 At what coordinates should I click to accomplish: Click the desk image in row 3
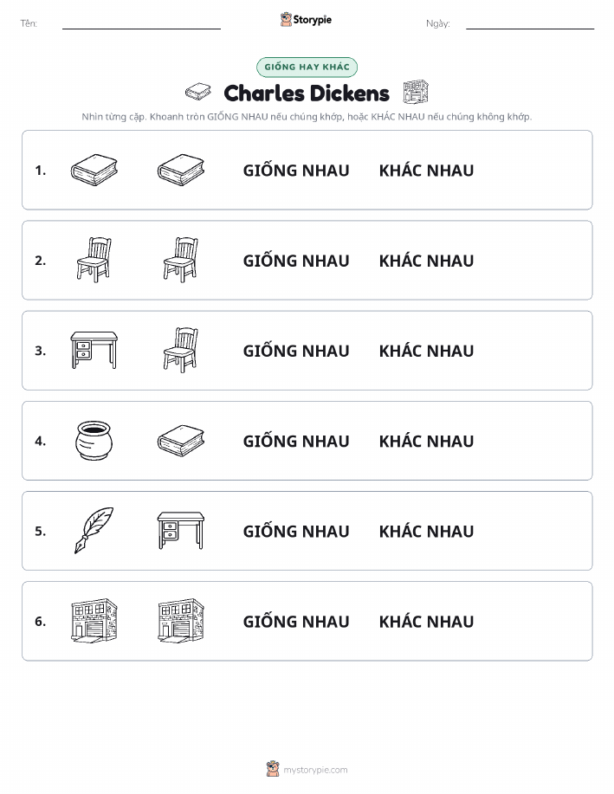94,350
